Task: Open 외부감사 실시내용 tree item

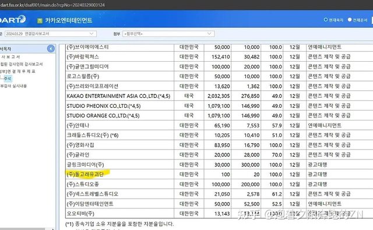Action: pyautogui.click(x=13, y=86)
